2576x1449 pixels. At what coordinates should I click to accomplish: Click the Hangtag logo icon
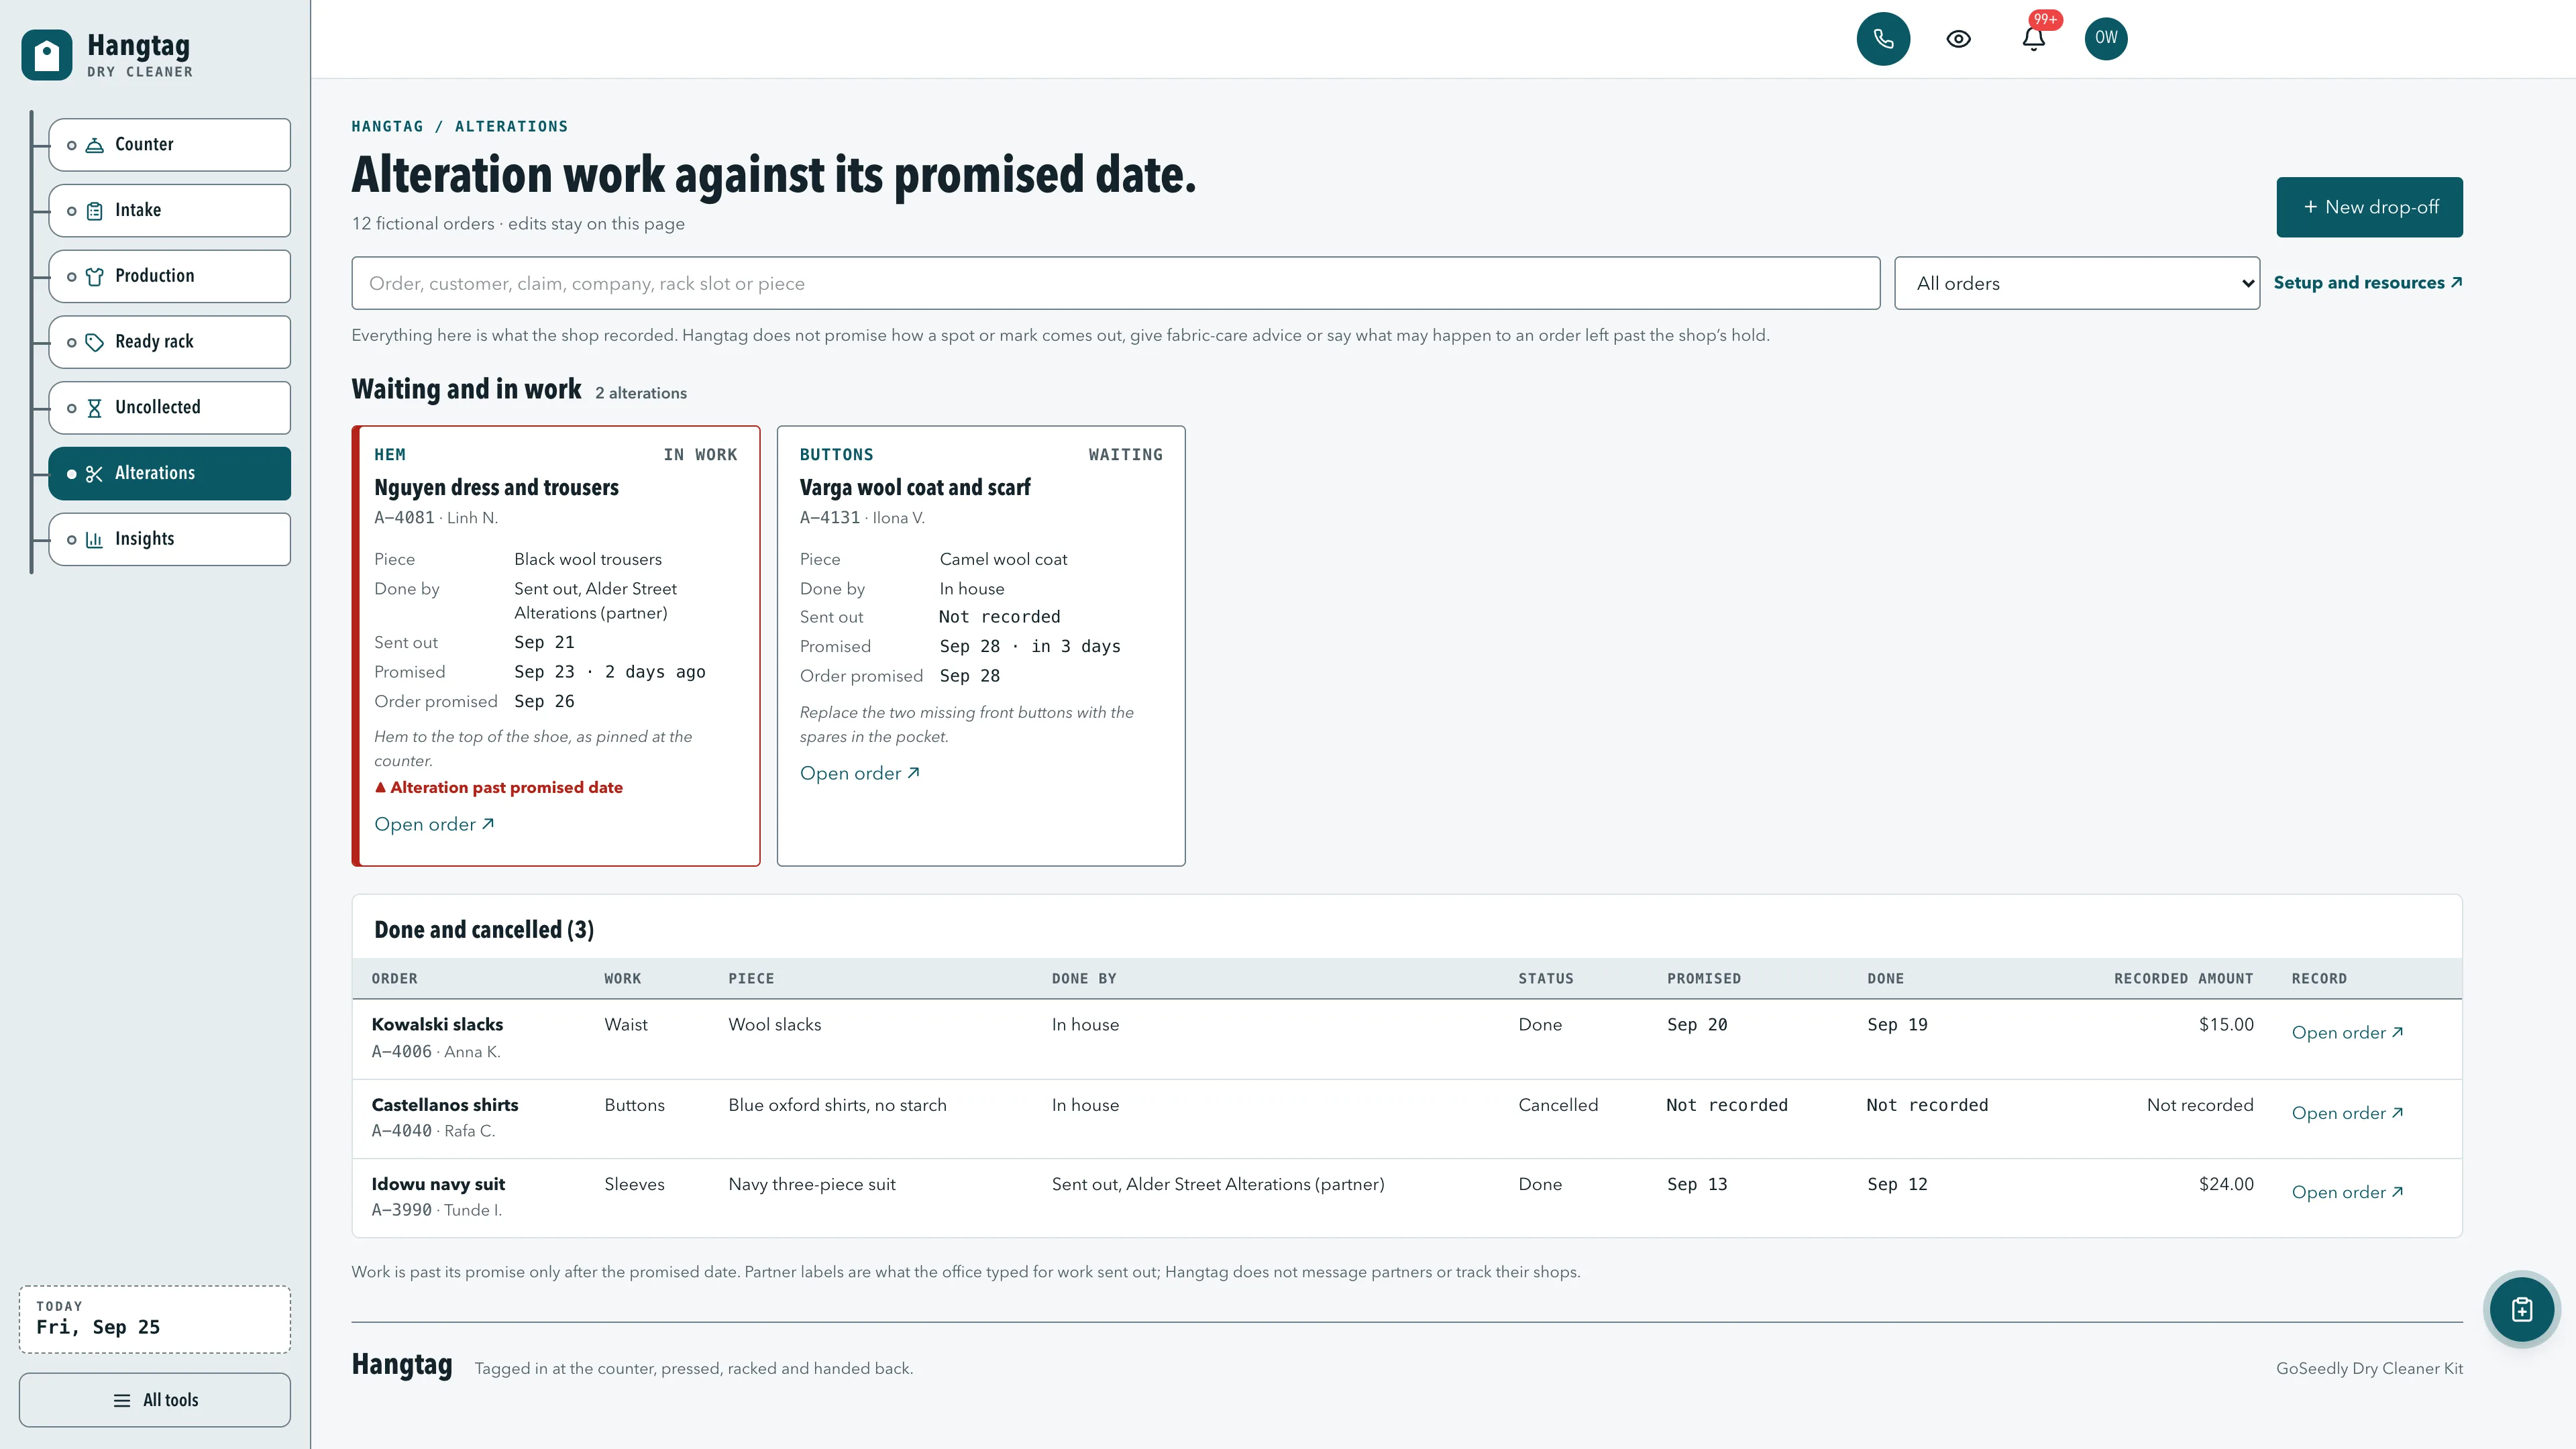[46, 55]
